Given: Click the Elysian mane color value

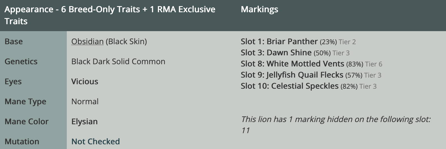Looking at the screenshot, I should [x=84, y=121].
